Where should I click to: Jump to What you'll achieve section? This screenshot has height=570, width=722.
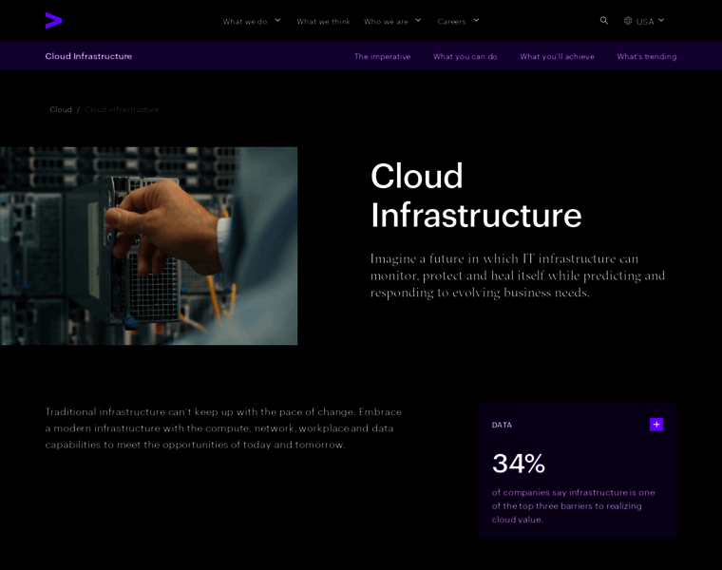pos(557,56)
